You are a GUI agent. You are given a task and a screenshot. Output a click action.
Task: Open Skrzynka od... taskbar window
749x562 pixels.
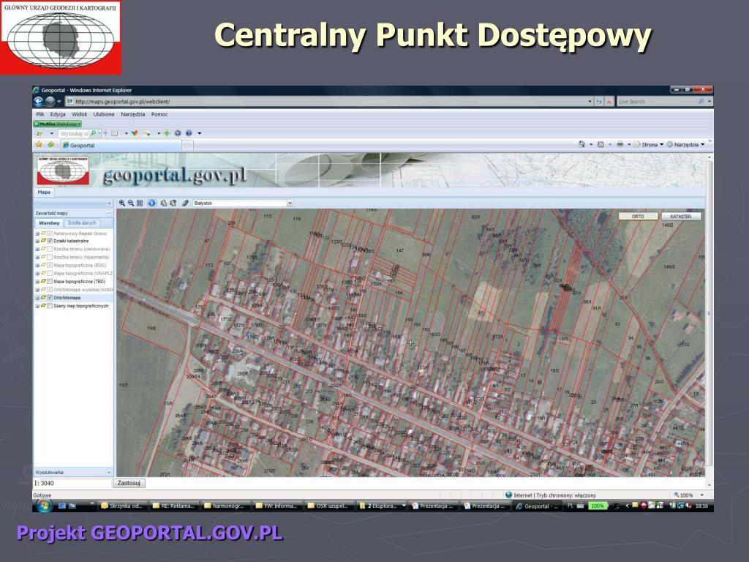pyautogui.click(x=122, y=506)
